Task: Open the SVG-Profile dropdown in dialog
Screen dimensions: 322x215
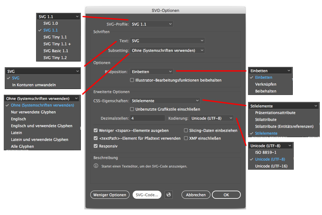Action: (151, 24)
